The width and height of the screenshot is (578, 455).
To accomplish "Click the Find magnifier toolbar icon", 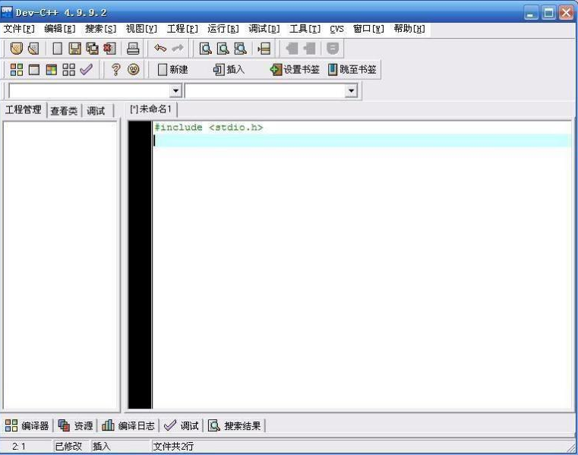I will (x=205, y=49).
